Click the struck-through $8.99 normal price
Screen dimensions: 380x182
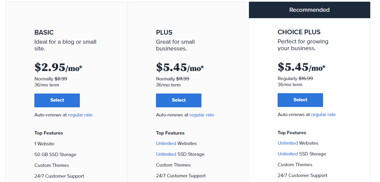pyautogui.click(x=61, y=79)
